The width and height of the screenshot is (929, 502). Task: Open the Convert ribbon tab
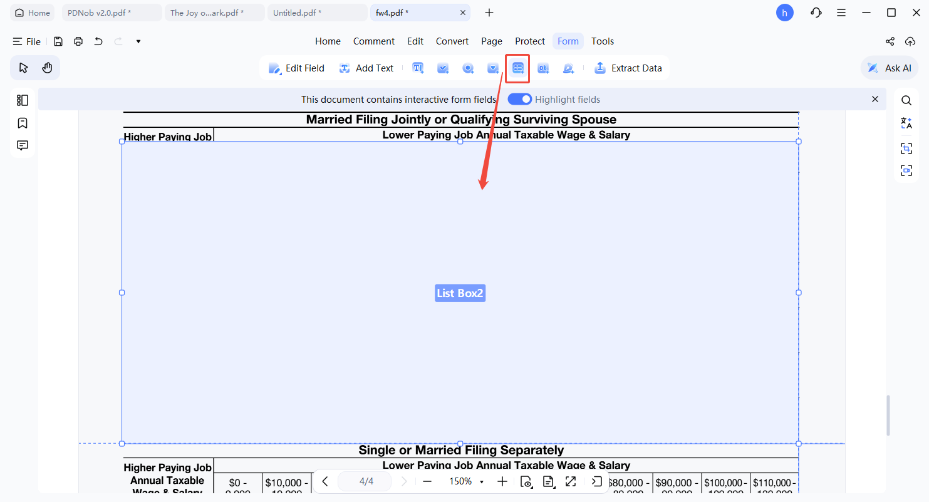[452, 41]
